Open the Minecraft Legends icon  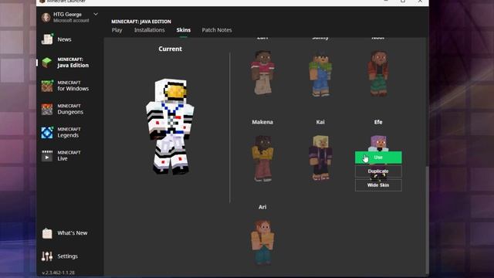pos(47,132)
